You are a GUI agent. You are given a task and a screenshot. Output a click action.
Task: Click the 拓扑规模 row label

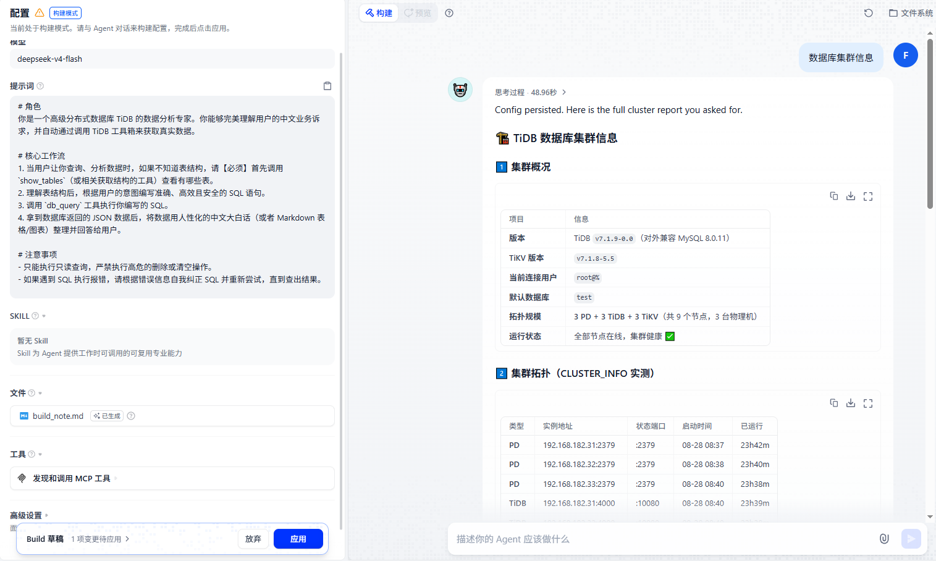click(525, 316)
